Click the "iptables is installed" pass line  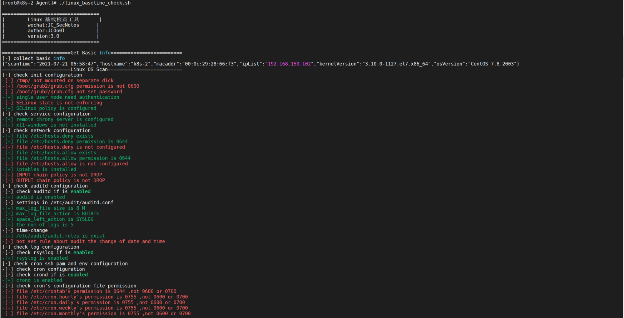coord(46,170)
